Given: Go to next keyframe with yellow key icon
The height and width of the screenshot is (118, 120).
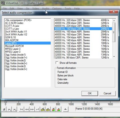Looking at the screenshot, I should tap(48, 109).
